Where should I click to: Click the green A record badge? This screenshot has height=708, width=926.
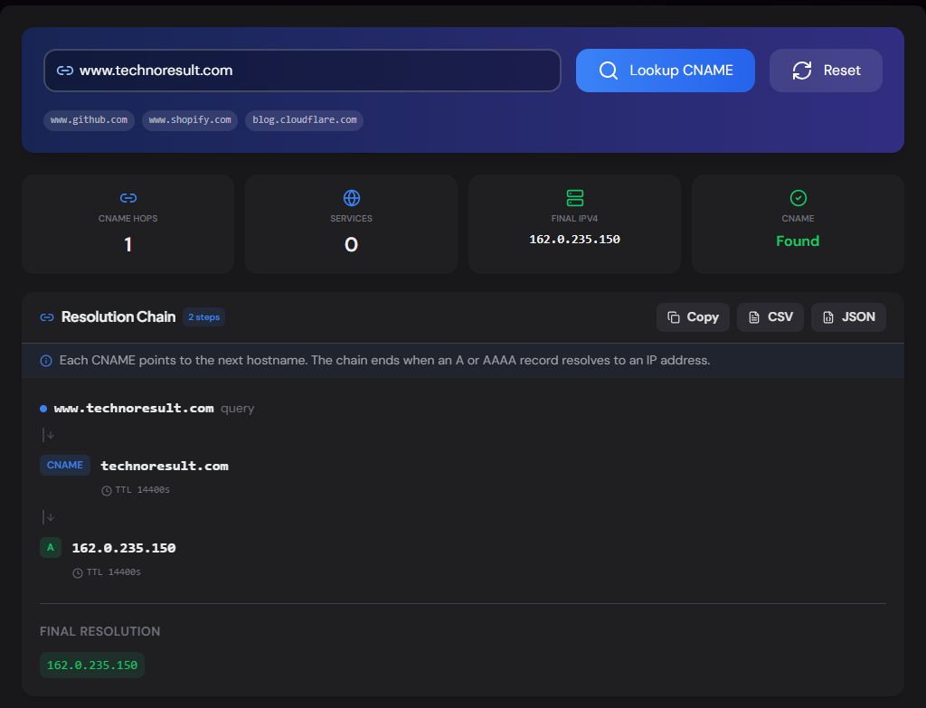pyautogui.click(x=51, y=547)
